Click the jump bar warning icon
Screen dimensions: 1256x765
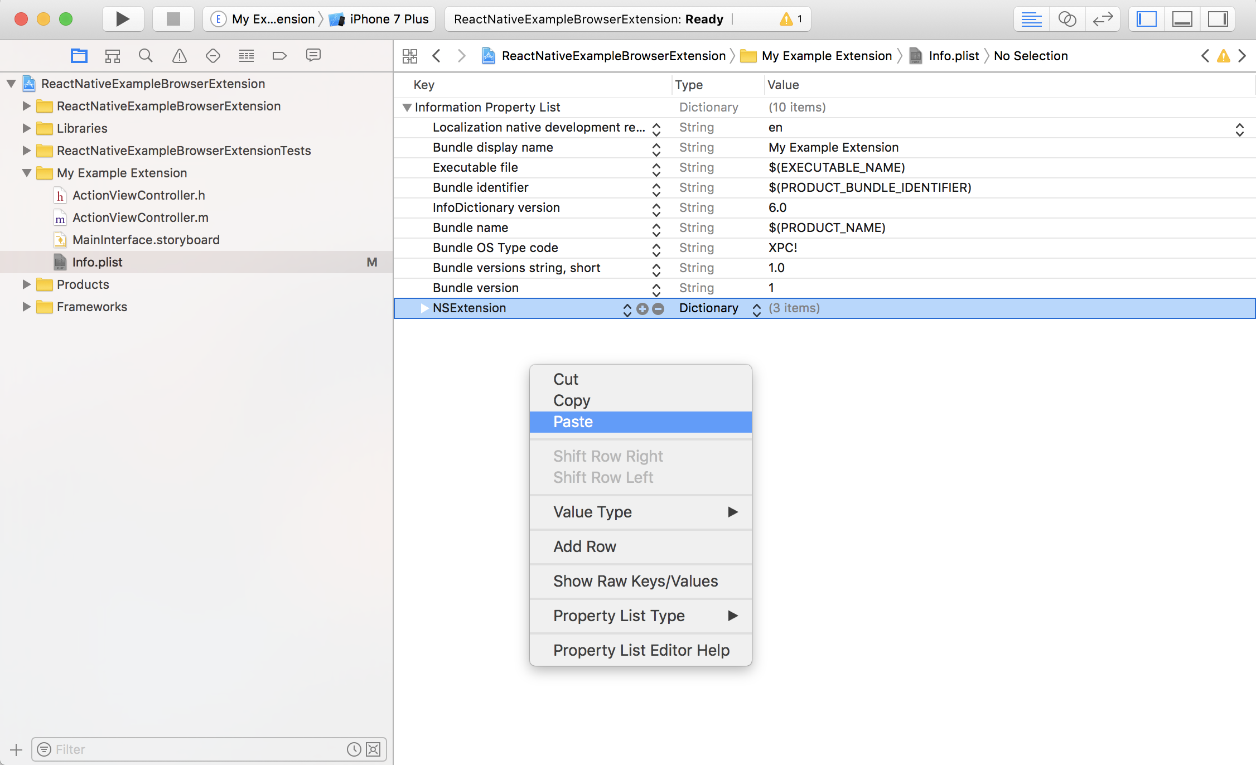click(x=1224, y=56)
